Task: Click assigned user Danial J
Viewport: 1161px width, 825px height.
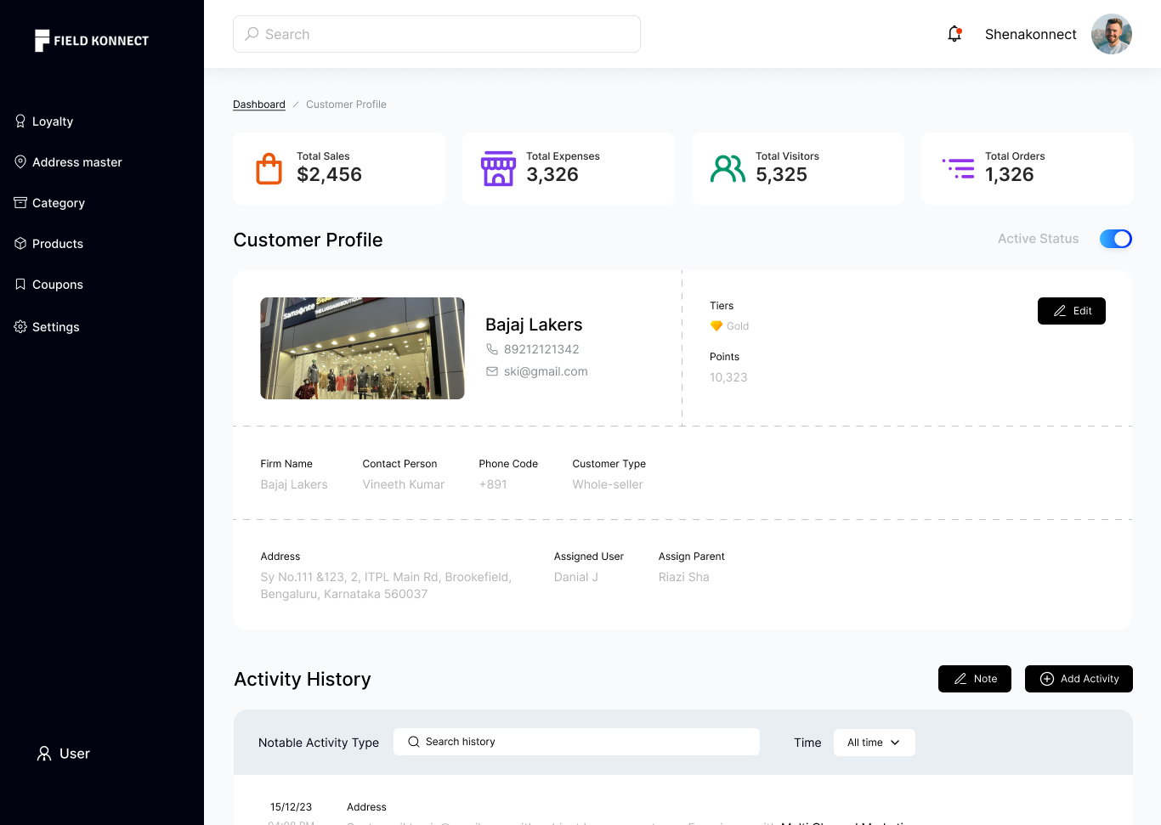Action: [x=576, y=577]
